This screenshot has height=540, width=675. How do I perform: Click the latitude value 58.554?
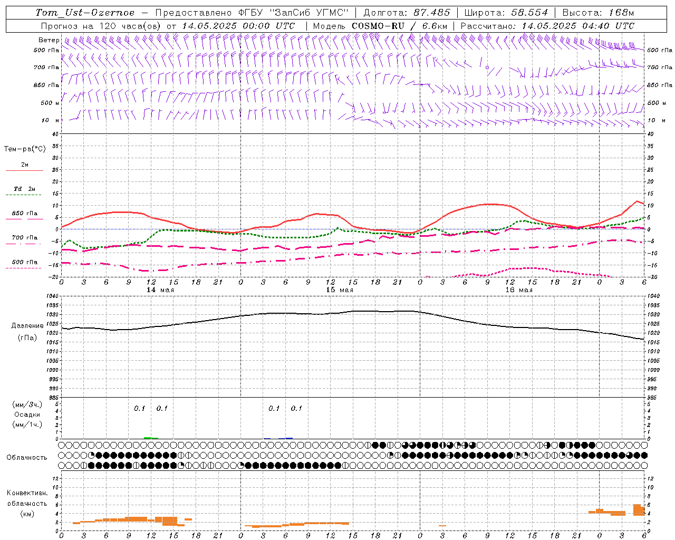click(529, 13)
